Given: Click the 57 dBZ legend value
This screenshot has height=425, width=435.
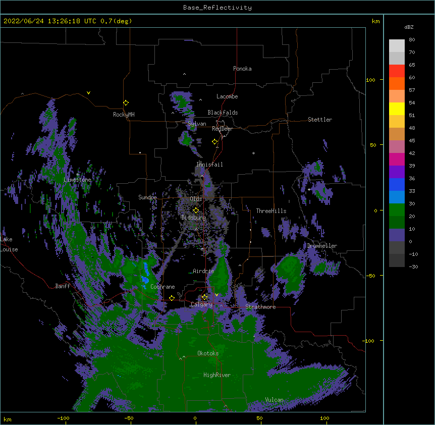Looking at the screenshot, I should click(412, 90).
